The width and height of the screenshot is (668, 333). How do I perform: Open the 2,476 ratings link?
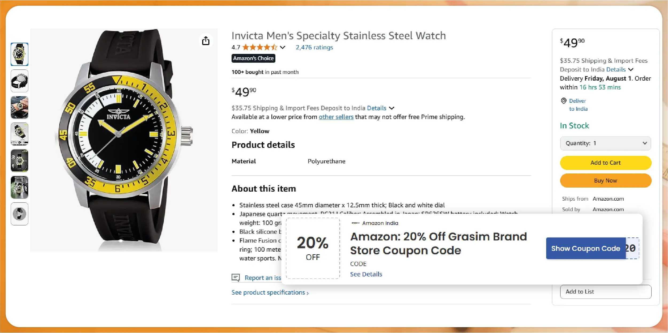(x=314, y=47)
